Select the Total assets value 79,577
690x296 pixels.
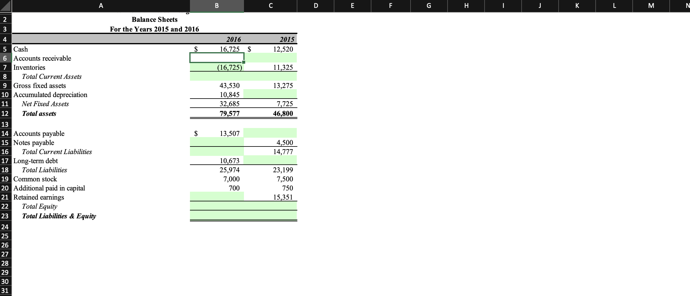coord(216,113)
